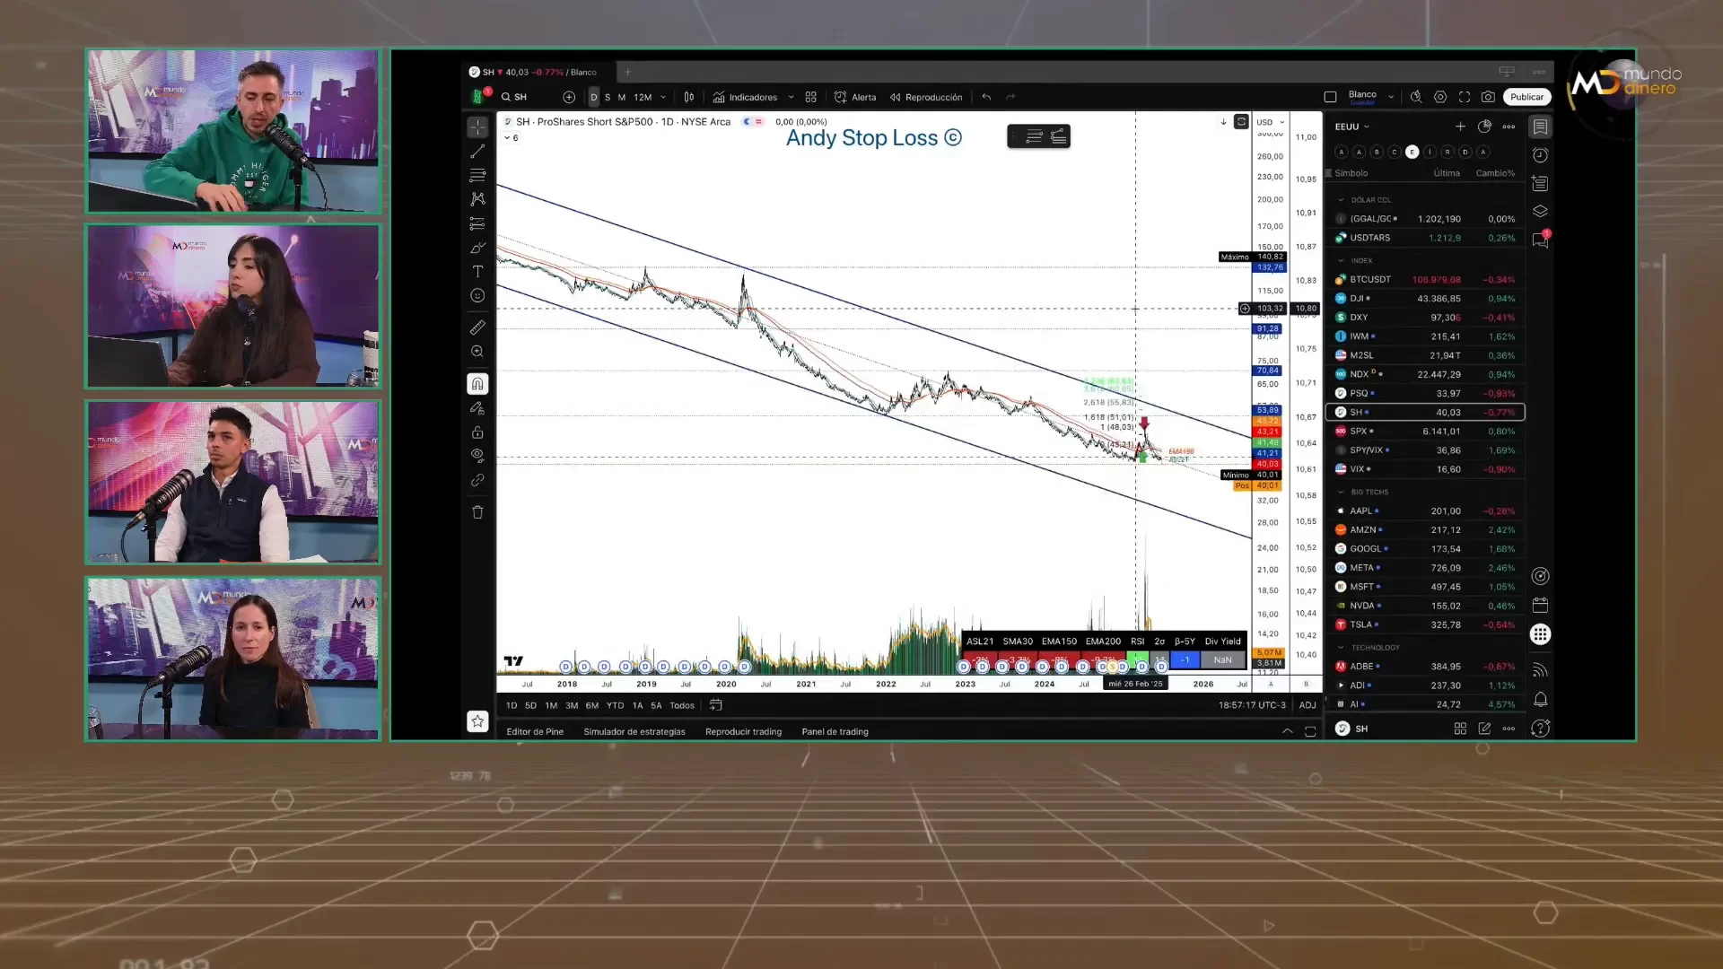Open chart settings hexagon icon
The image size is (1723, 969).
click(x=1440, y=97)
